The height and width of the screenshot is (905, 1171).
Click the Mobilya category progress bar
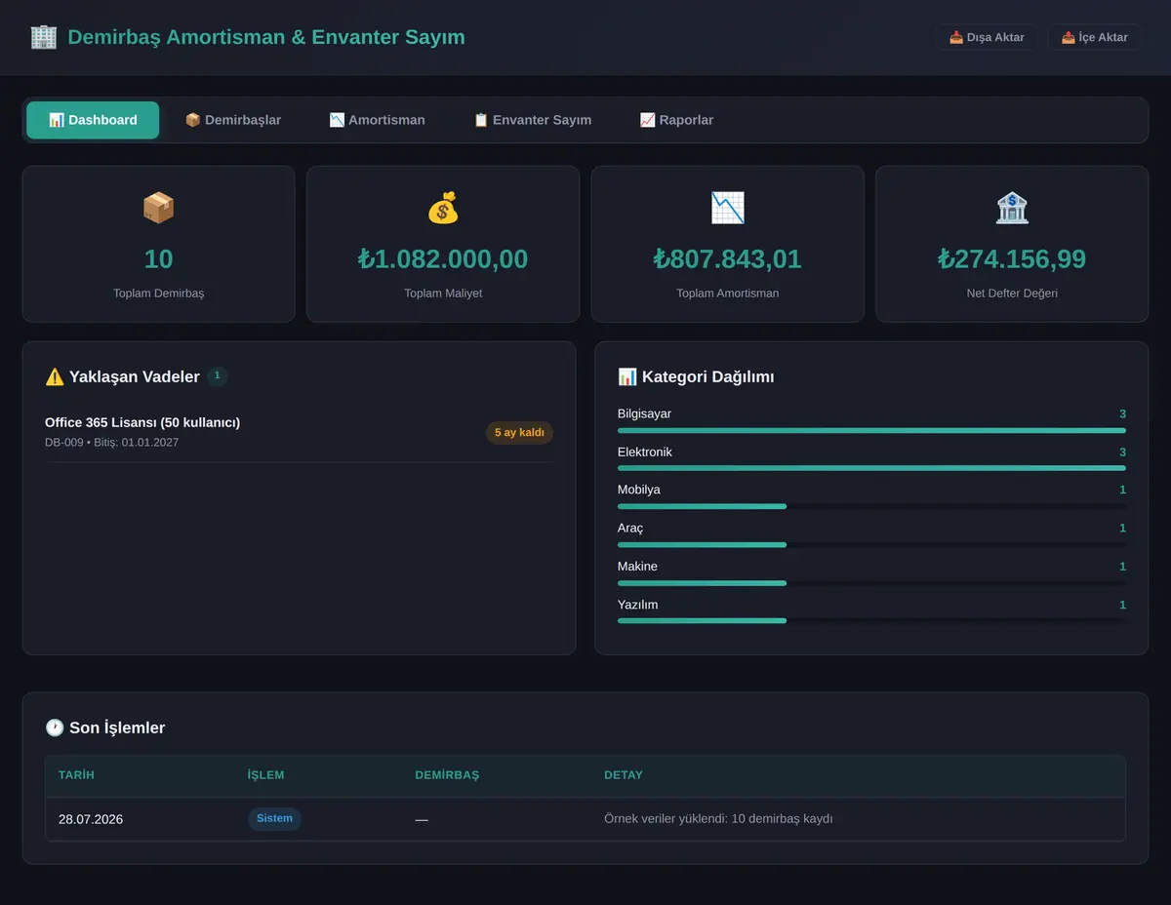(871, 506)
